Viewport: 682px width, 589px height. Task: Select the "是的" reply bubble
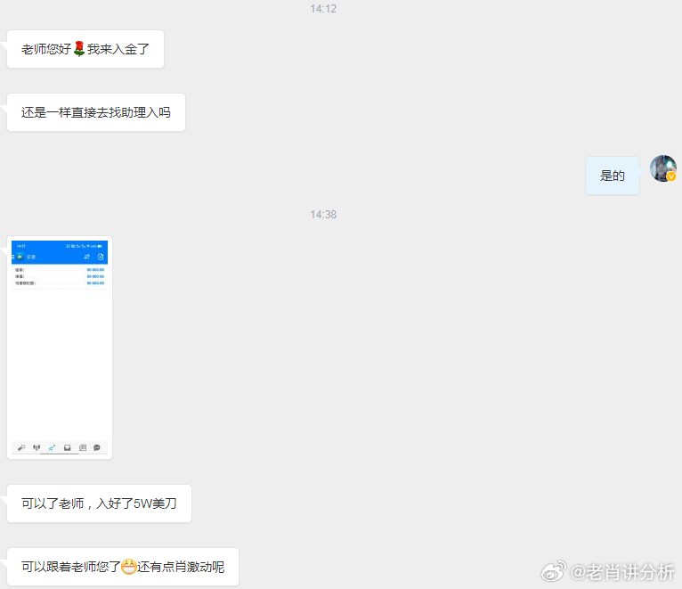pos(613,176)
